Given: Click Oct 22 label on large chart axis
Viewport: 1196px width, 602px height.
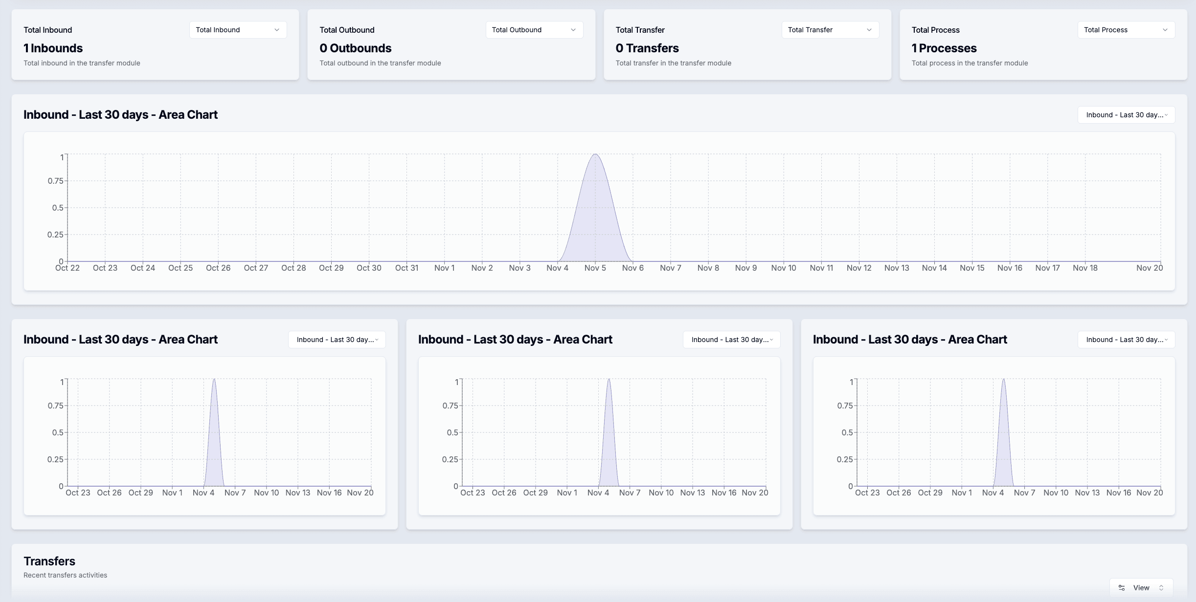Looking at the screenshot, I should click(68, 268).
